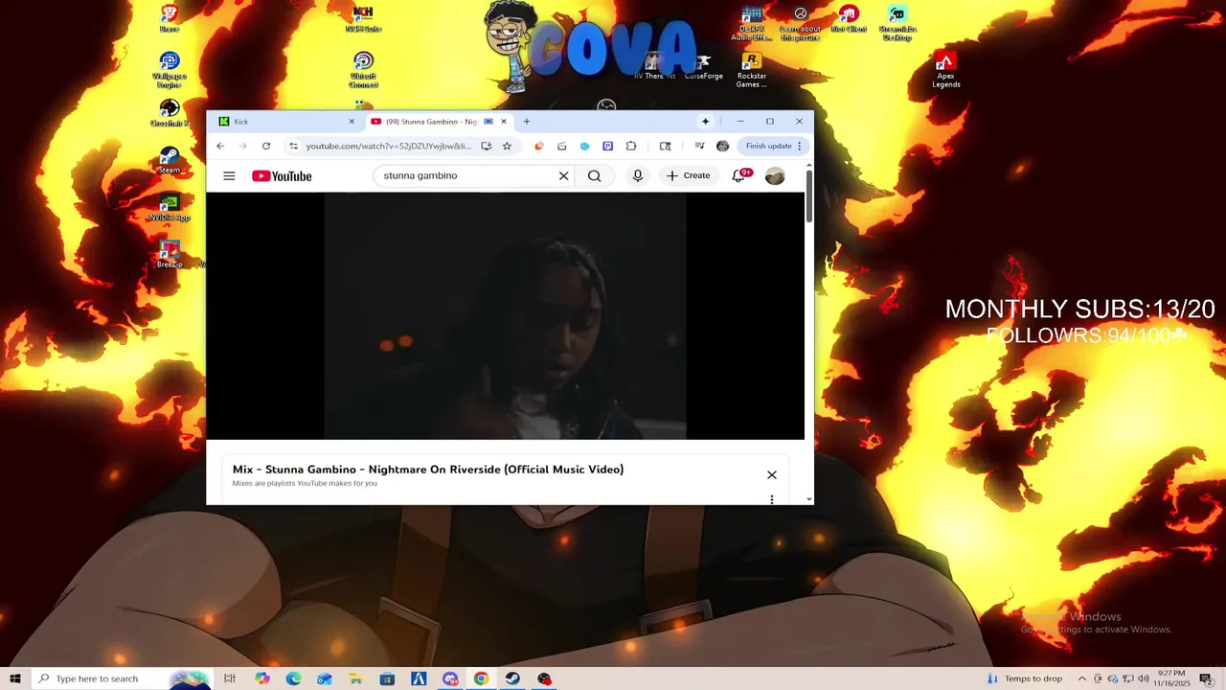The width and height of the screenshot is (1226, 690).
Task: Open the YouTube account avatar menu
Action: click(775, 175)
